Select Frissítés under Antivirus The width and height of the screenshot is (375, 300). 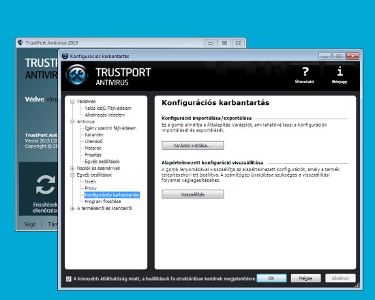coord(93,155)
